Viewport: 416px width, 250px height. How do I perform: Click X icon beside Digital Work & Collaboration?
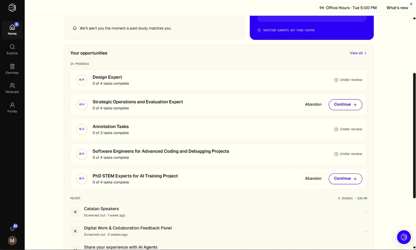point(75,231)
